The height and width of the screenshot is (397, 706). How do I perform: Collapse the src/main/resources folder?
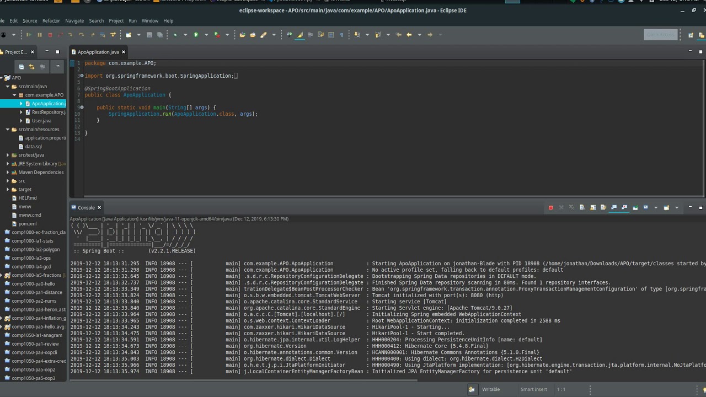pos(8,130)
